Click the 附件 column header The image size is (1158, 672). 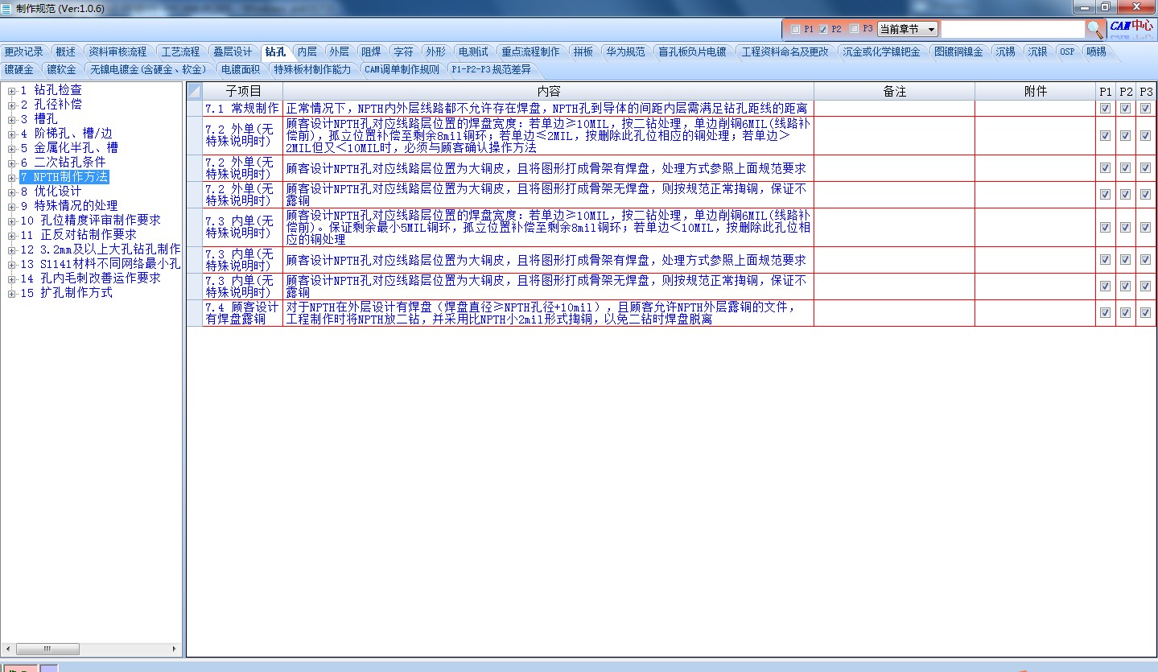[1035, 92]
